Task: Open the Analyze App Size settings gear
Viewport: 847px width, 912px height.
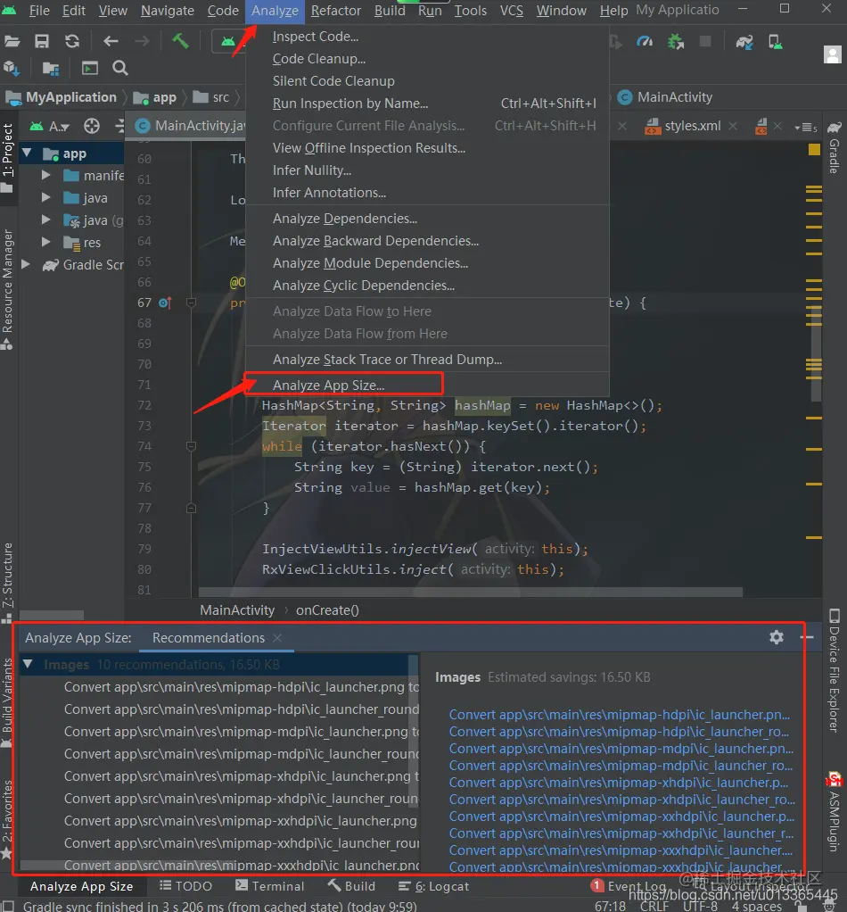Action: pos(777,637)
